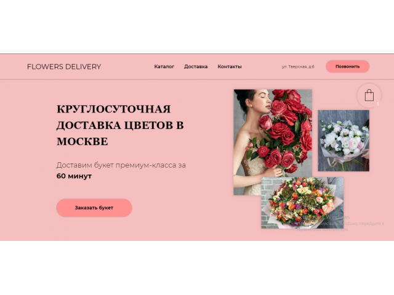Click the Позвонить button
The height and width of the screenshot is (295, 394).
click(347, 66)
